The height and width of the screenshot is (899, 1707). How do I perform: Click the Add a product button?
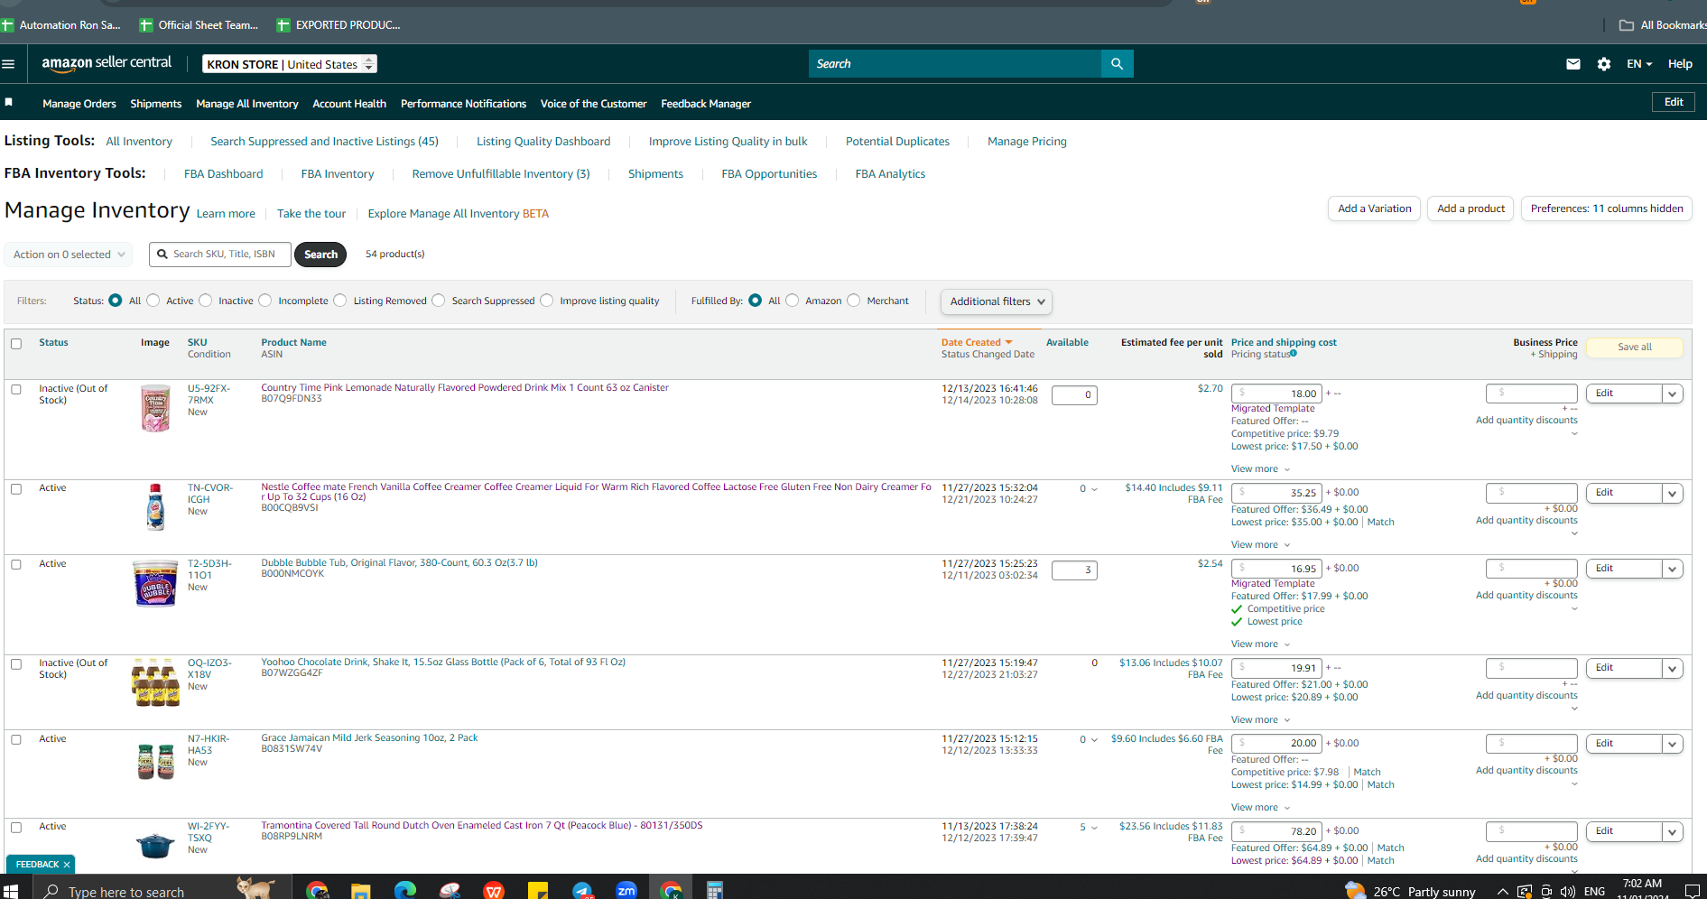[x=1470, y=209]
